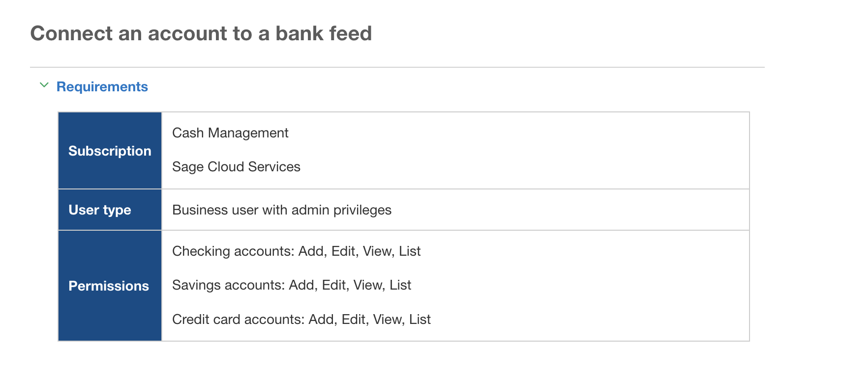
Task: Click the Requirements heading link
Action: (x=102, y=87)
